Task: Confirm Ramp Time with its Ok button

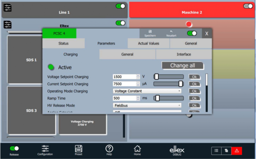Action: tap(194, 98)
